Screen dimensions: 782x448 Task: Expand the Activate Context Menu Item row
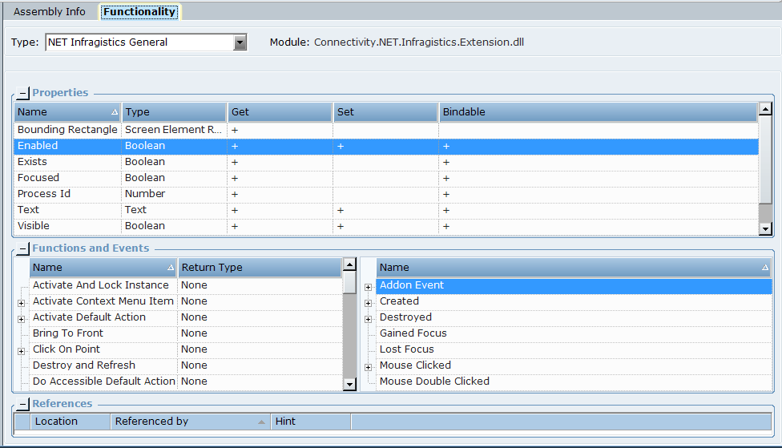click(x=22, y=302)
